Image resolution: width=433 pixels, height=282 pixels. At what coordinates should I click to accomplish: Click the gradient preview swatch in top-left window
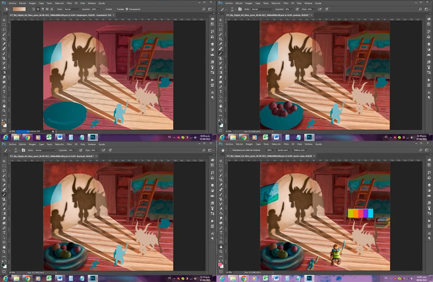[x=19, y=9]
